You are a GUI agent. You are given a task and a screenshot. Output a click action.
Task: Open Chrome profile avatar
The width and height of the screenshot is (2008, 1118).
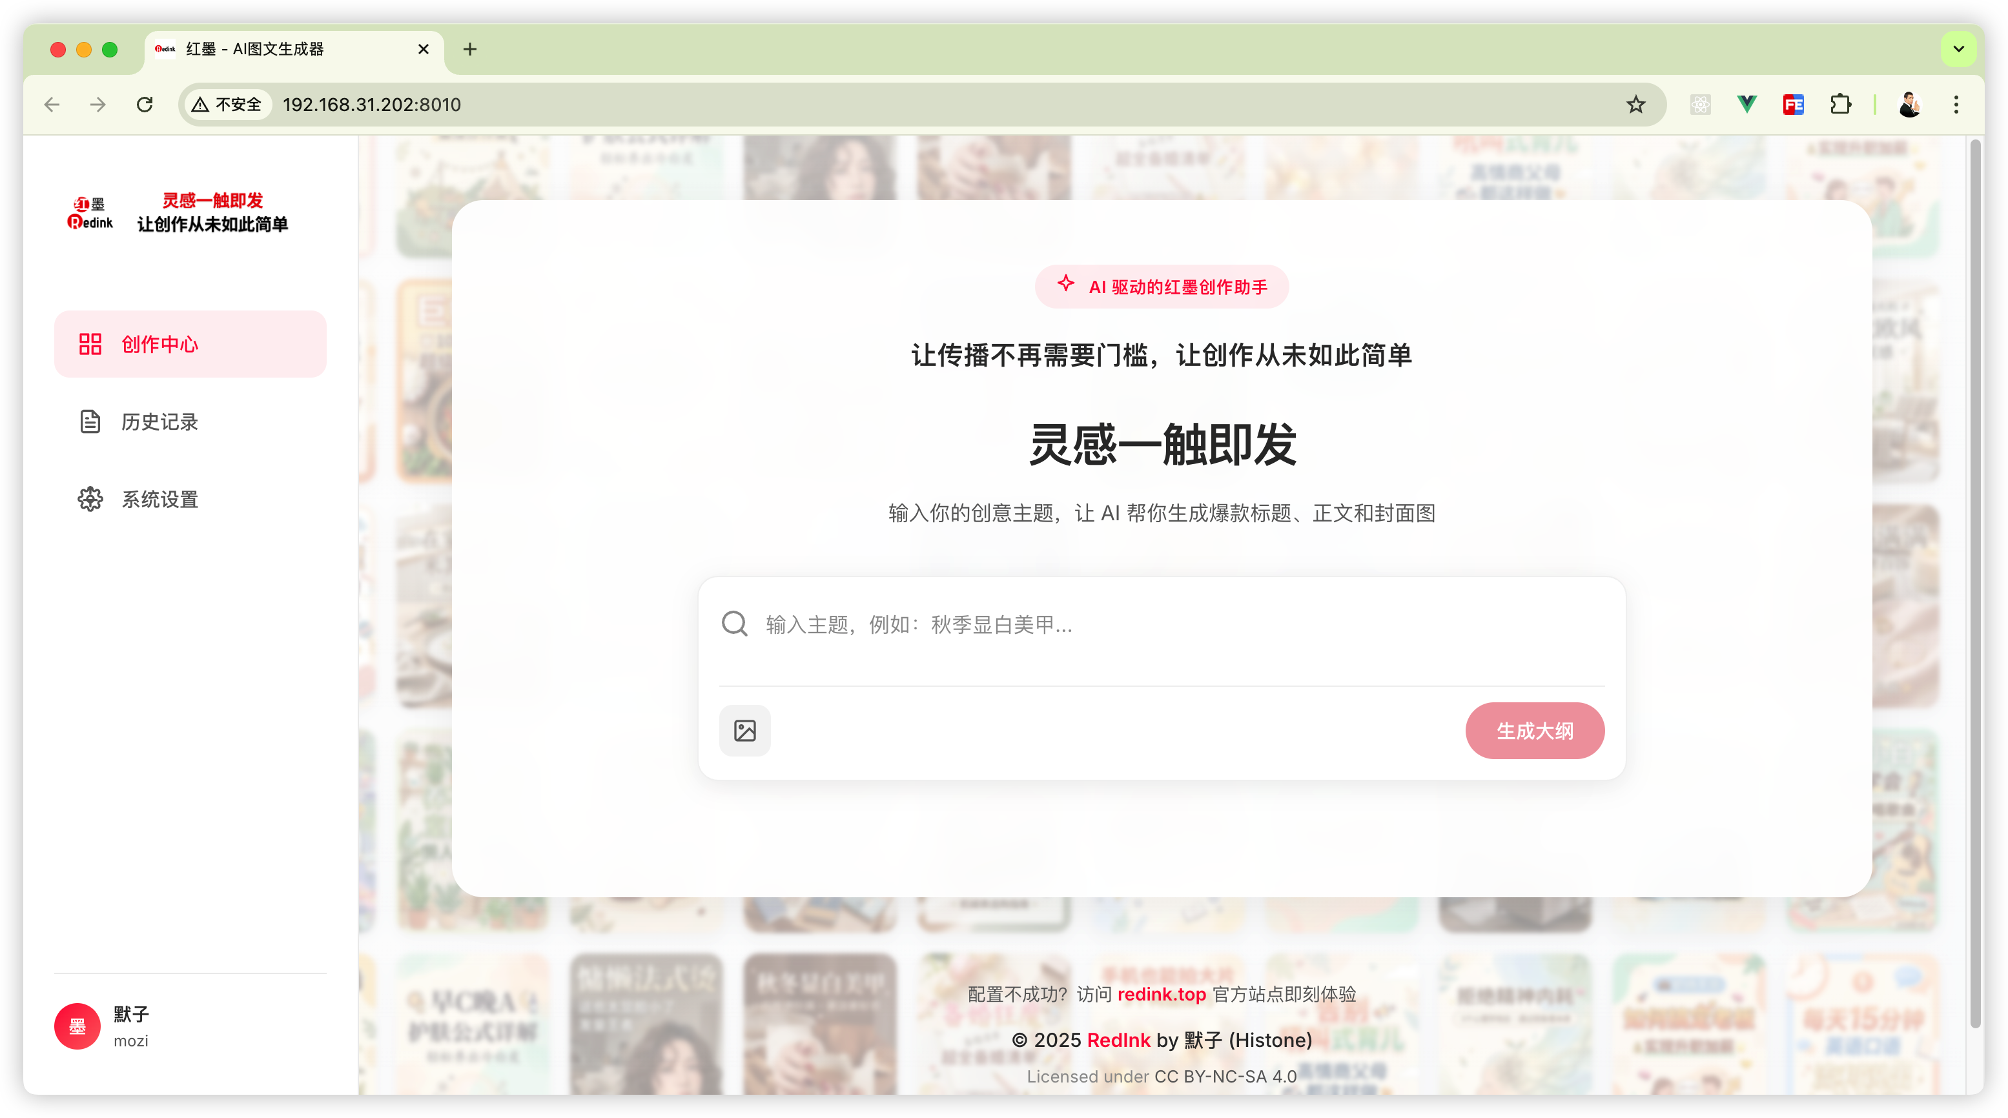(1909, 105)
